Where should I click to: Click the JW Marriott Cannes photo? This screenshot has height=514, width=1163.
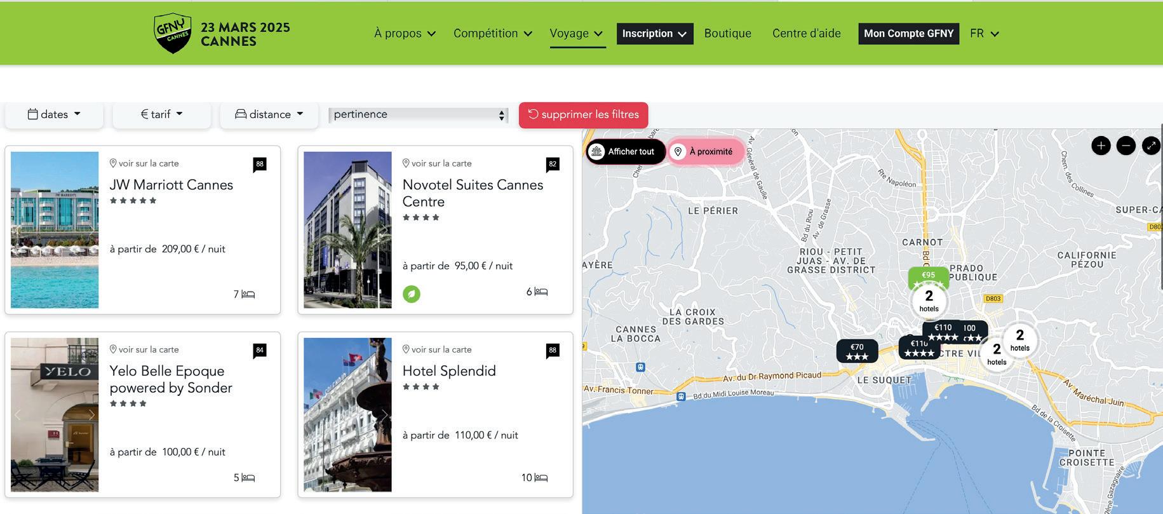tap(55, 230)
